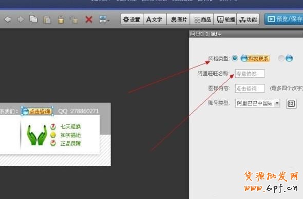The image size is (303, 199).
Task: Select the 轮播 carousel tool
Action: [225, 19]
